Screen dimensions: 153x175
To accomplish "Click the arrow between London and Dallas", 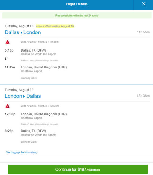I will (24, 96).
